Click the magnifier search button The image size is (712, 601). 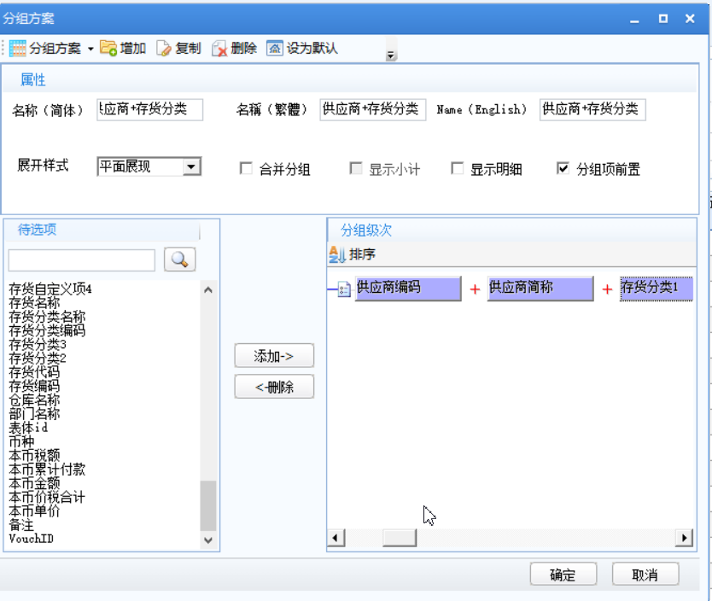click(180, 260)
